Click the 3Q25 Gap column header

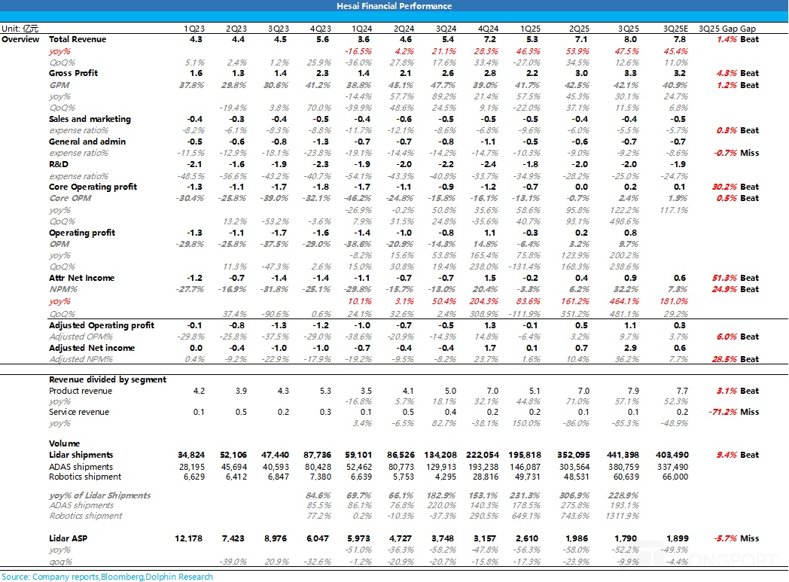point(727,28)
